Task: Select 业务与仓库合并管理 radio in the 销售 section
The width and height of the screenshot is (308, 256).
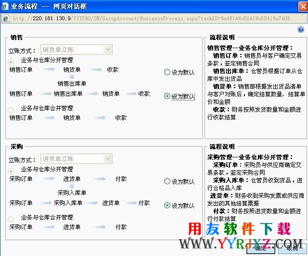Action: click(11, 110)
